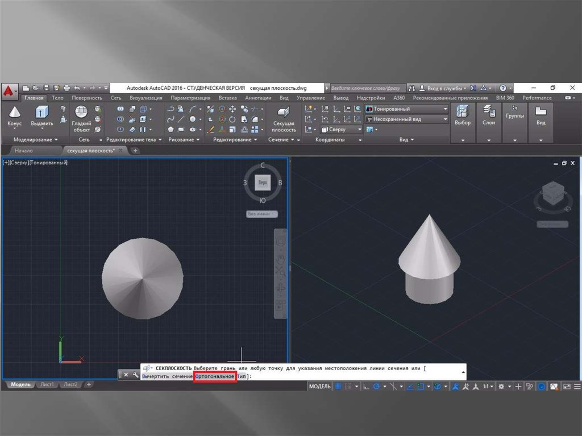Screen dimensions: 582x436
Task: Click the keyword search input field
Action: (365, 88)
